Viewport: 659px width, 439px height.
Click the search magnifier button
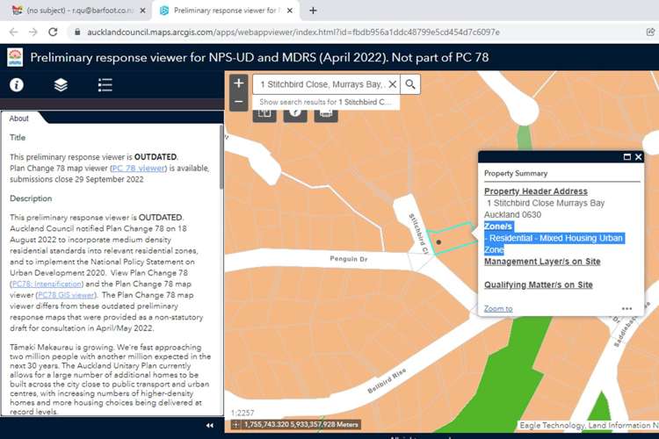pyautogui.click(x=410, y=84)
